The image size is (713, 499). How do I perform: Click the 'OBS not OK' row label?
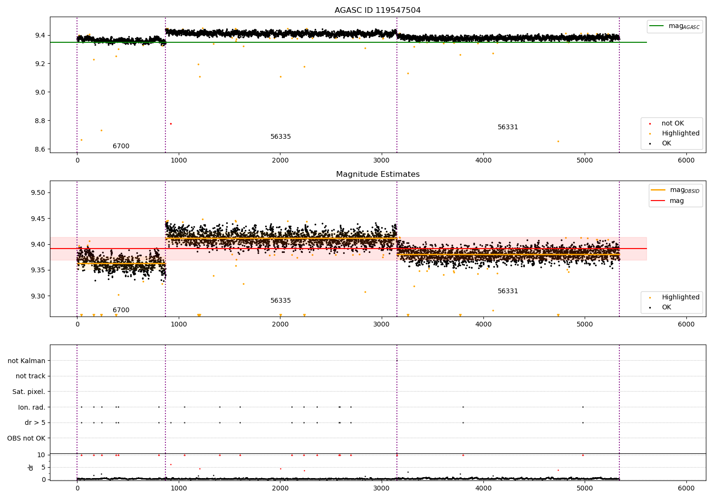[x=27, y=438]
